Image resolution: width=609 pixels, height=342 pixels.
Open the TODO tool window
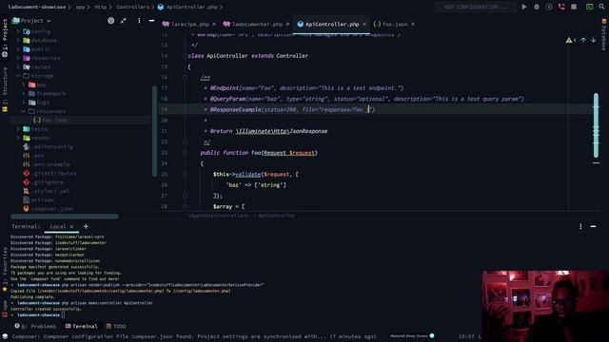tap(116, 327)
